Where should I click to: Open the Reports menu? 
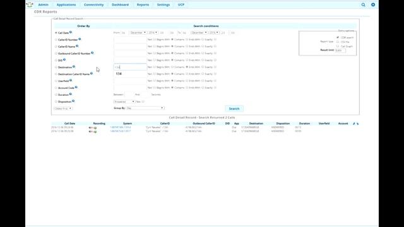143,4
